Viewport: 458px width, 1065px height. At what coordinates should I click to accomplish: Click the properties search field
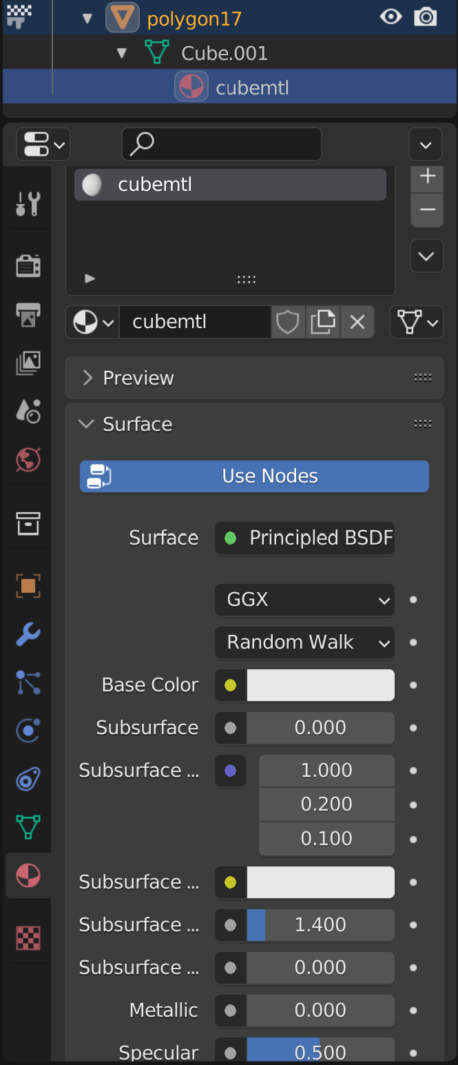[222, 145]
